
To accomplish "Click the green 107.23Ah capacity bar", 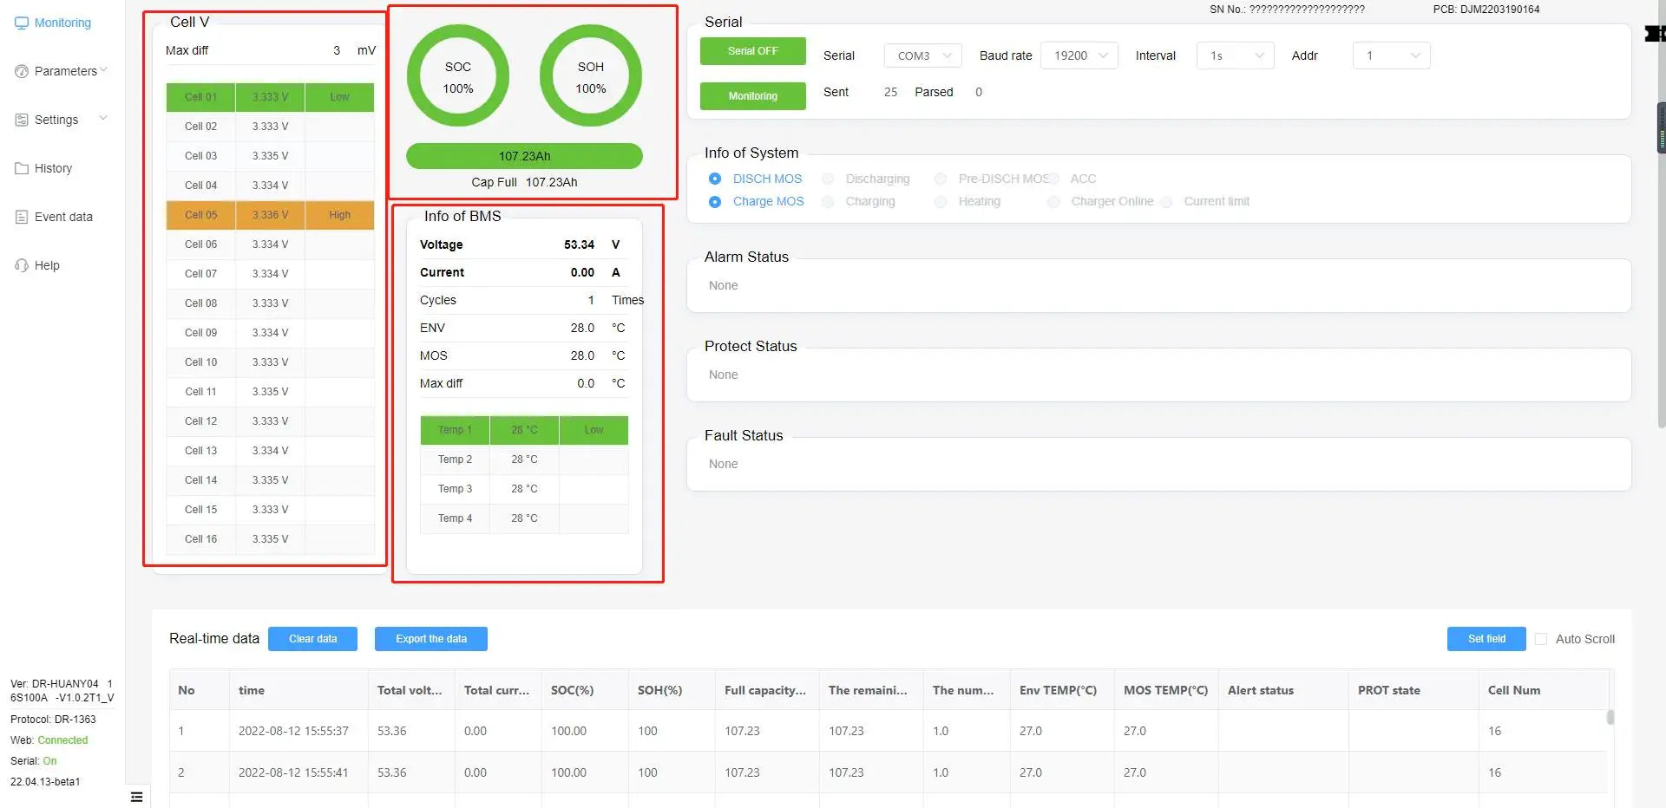I will [524, 156].
